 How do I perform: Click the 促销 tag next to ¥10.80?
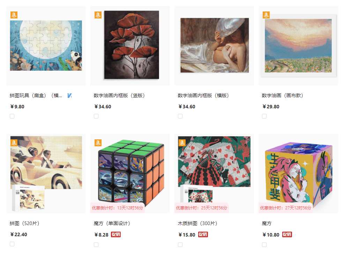click(x=287, y=234)
